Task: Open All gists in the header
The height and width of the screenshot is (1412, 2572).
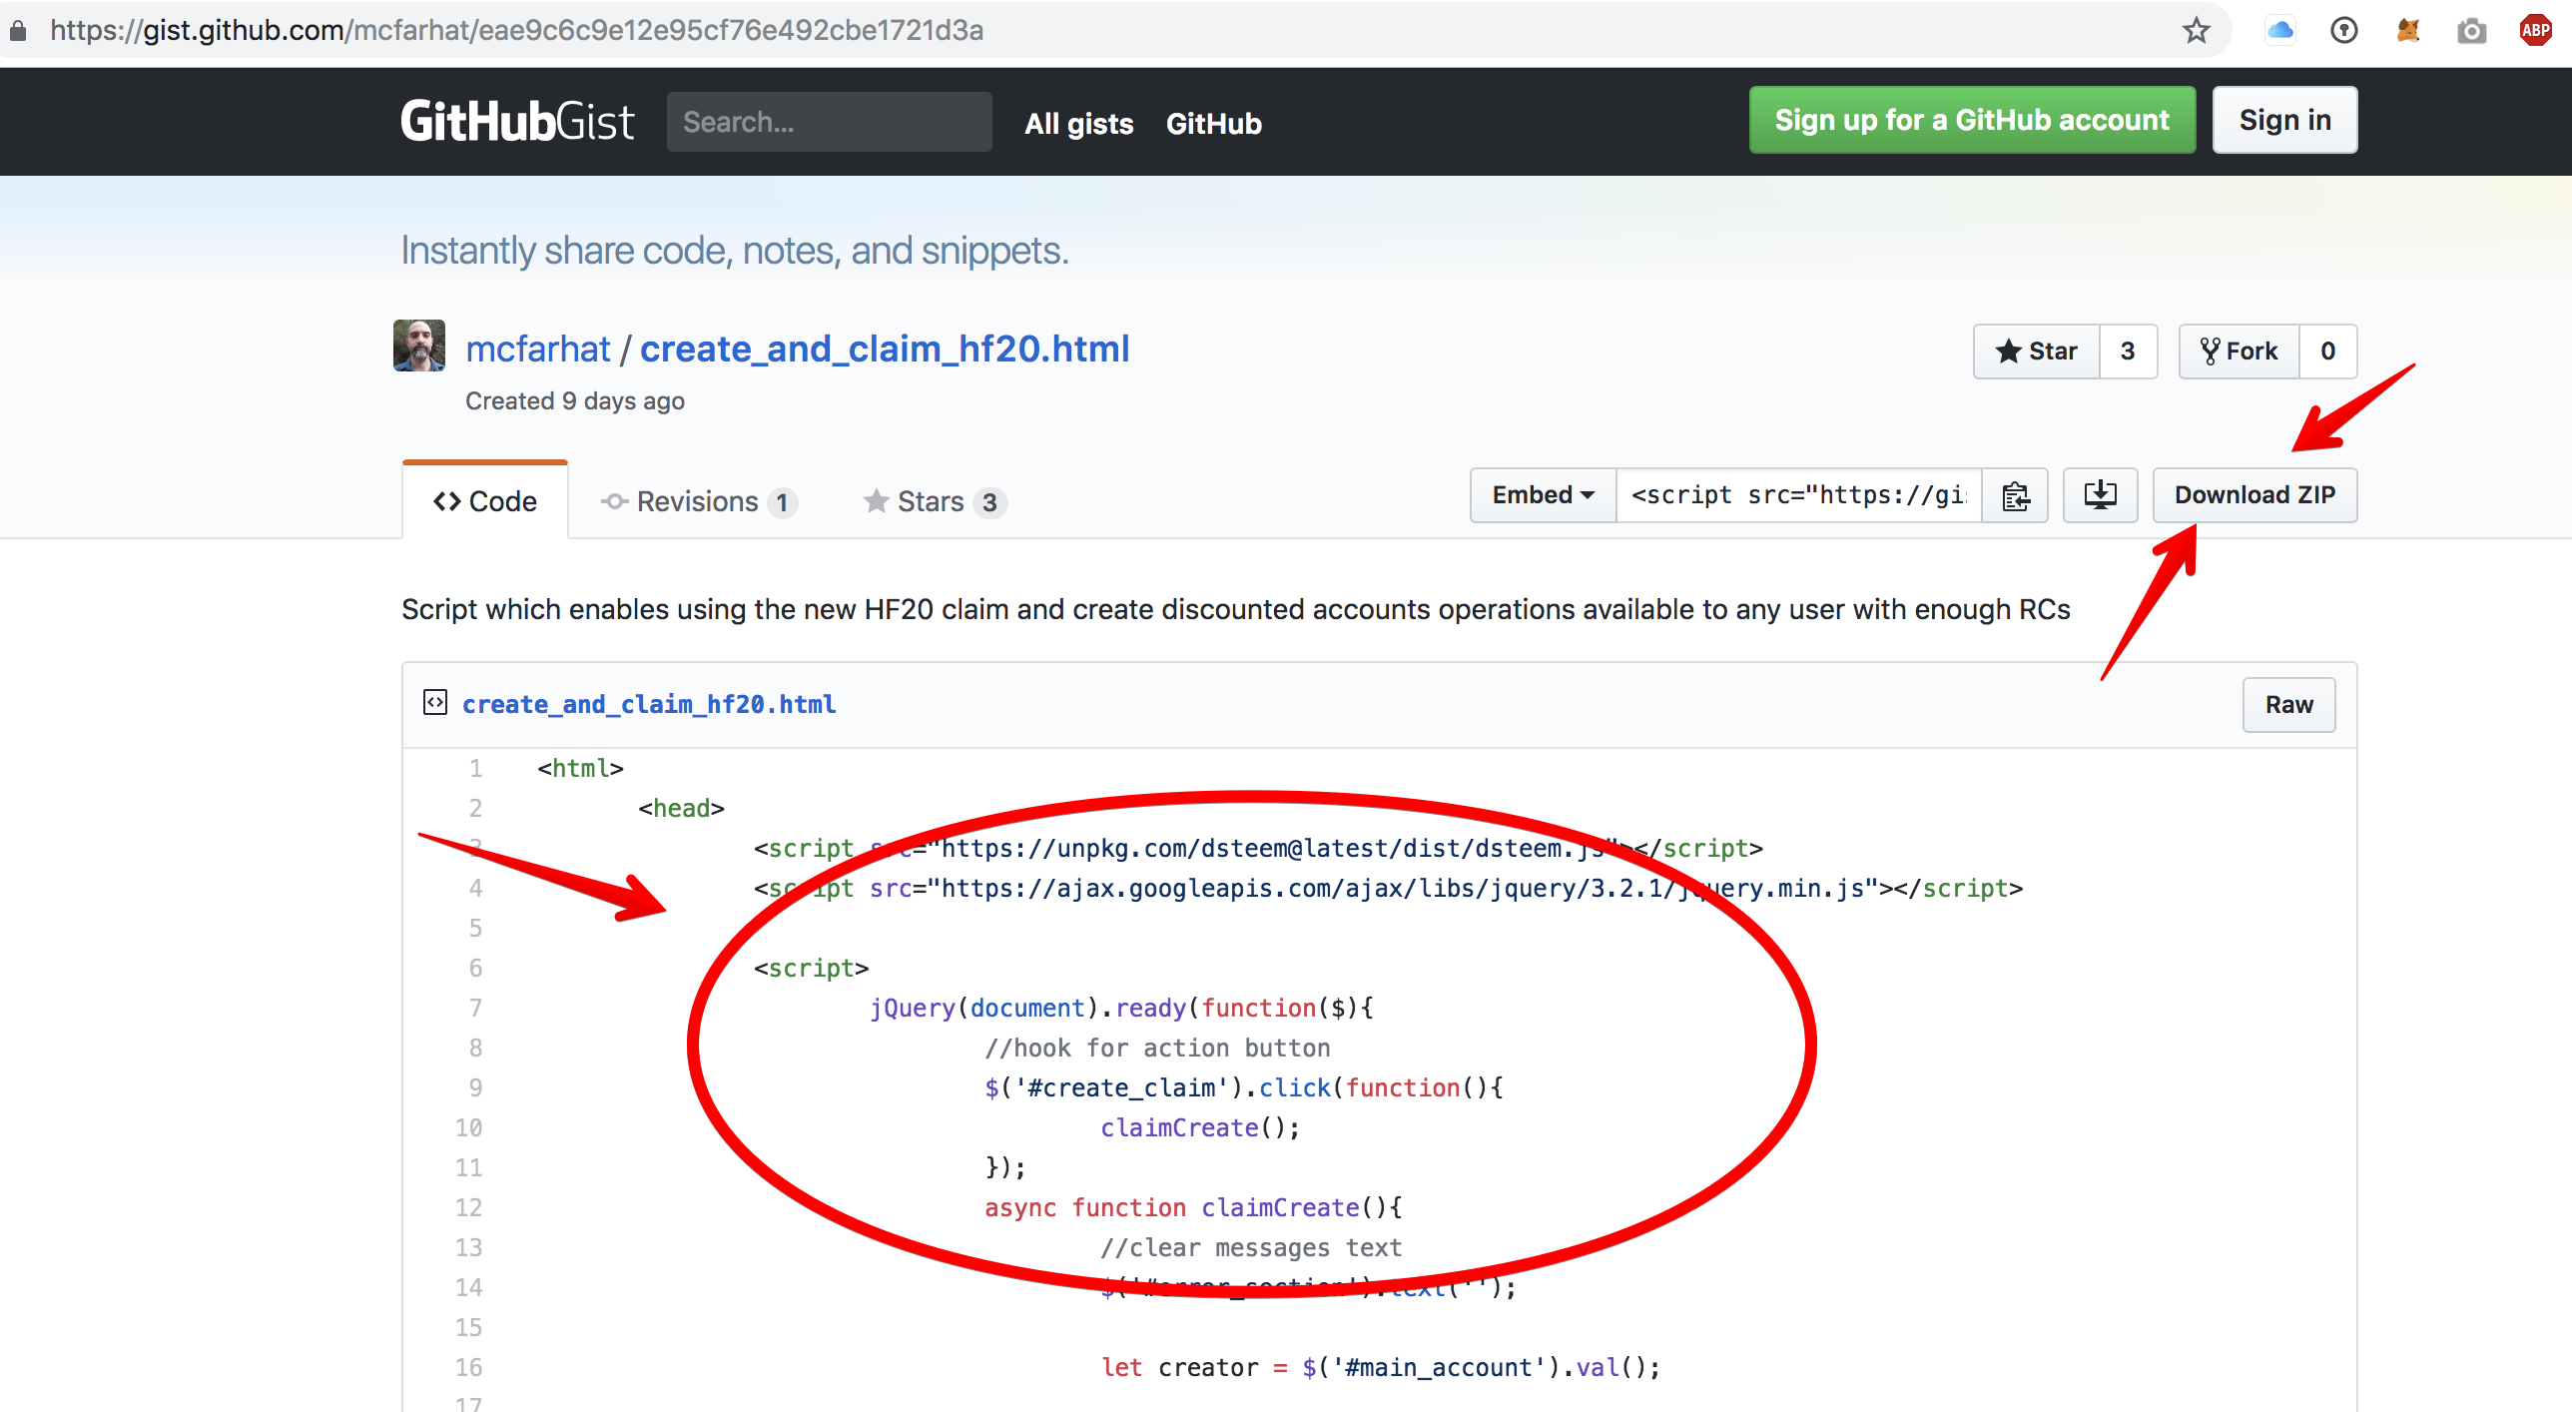Action: [1078, 124]
